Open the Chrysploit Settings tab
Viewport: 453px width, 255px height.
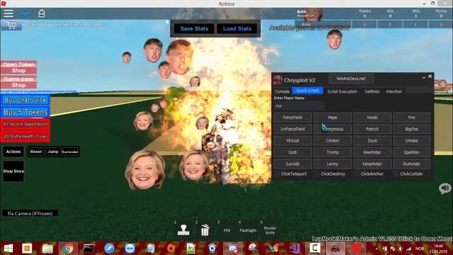tap(372, 91)
